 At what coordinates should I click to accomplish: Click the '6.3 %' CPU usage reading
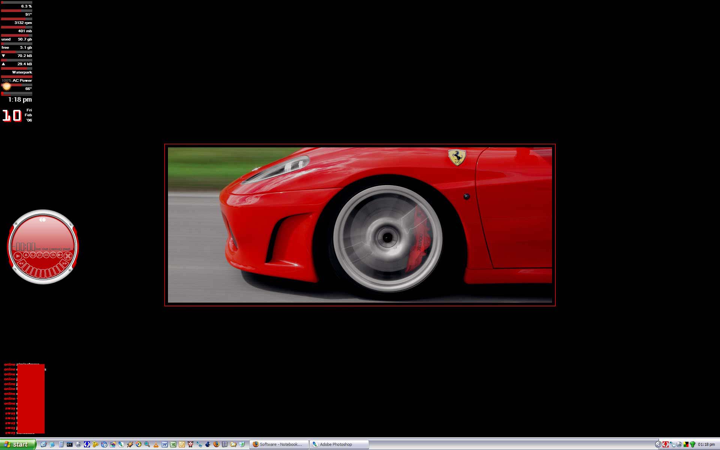pyautogui.click(x=26, y=6)
